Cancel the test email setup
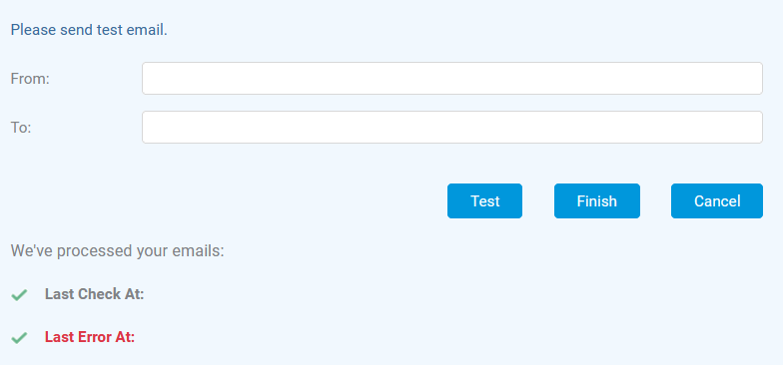The width and height of the screenshot is (783, 365). [x=717, y=201]
